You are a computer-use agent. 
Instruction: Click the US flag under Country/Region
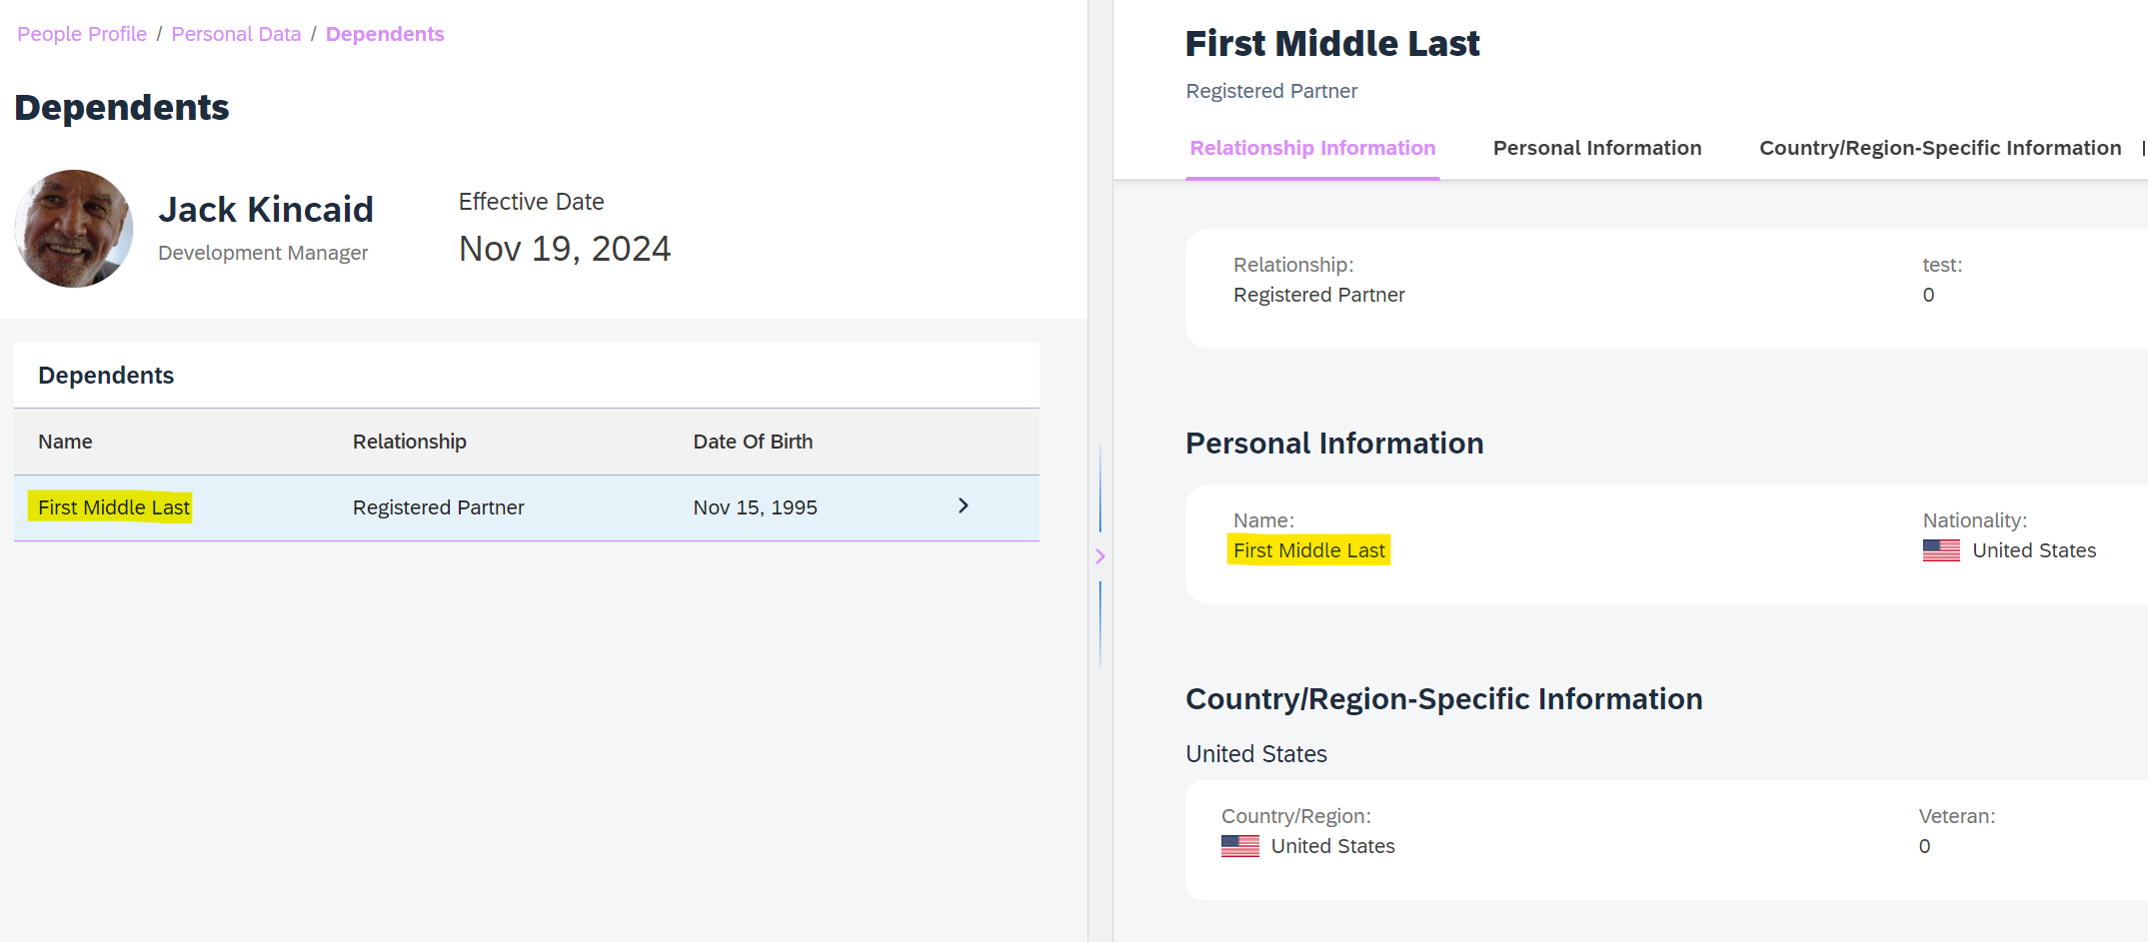[x=1239, y=846]
